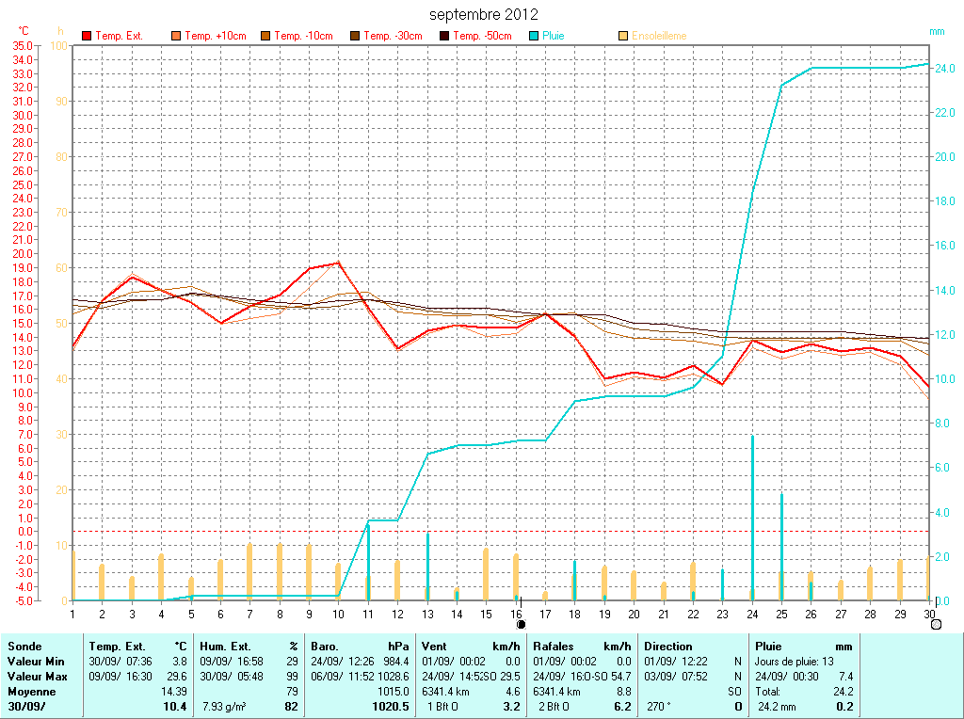Click the cyan Pluie legend square

[534, 36]
